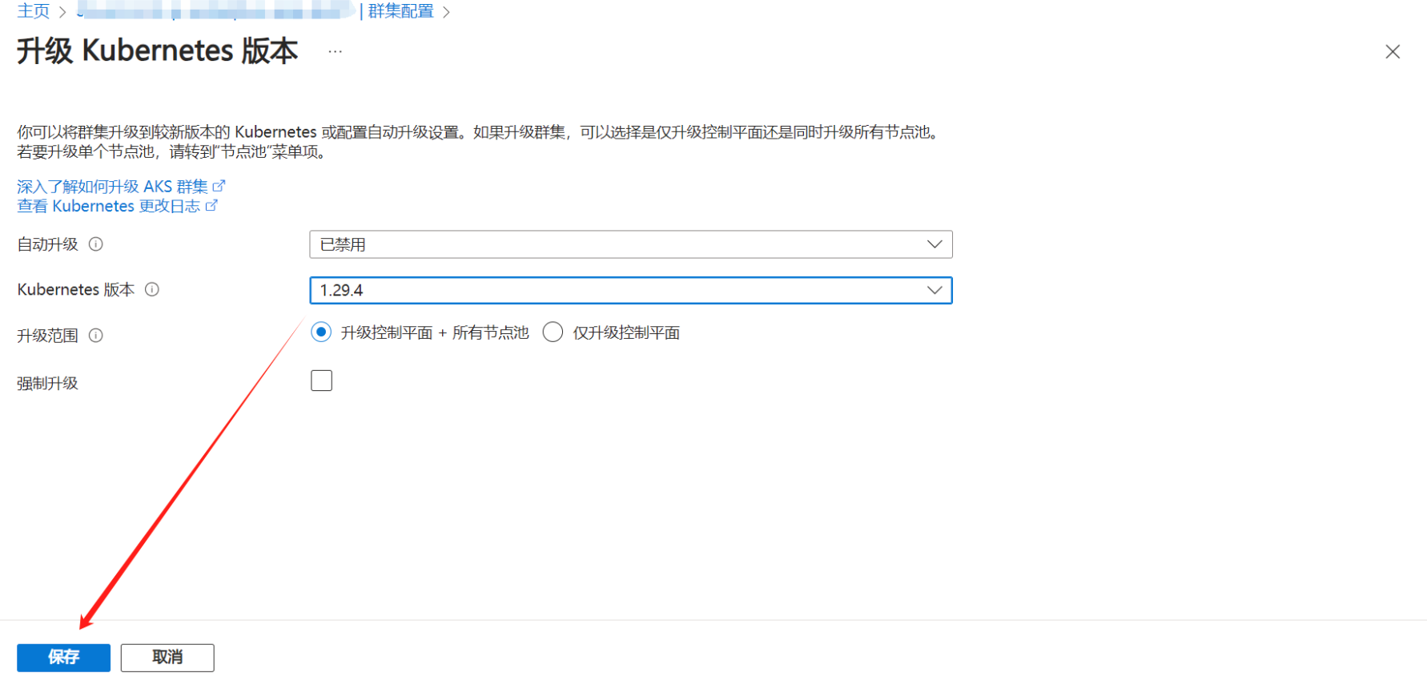Click the Kubernetes 版本 label text
The width and height of the screenshot is (1427, 689).
click(76, 289)
